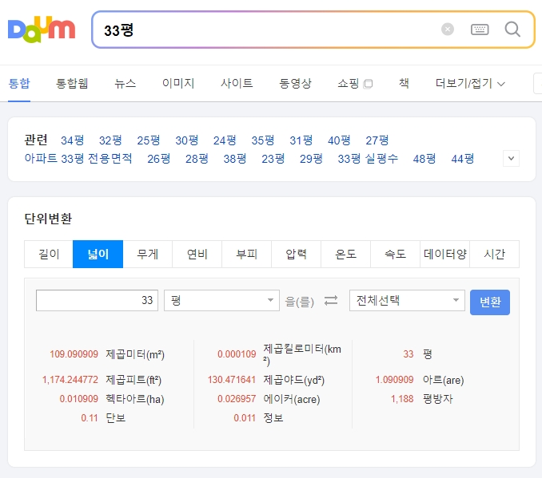Click related search 25평
The image size is (542, 478).
coord(149,140)
